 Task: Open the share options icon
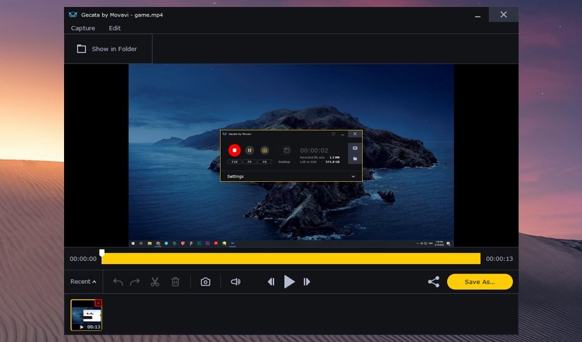(434, 282)
